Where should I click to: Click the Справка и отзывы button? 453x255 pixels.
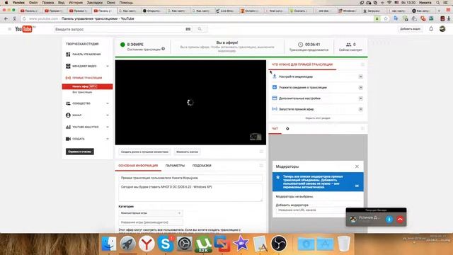[80, 152]
